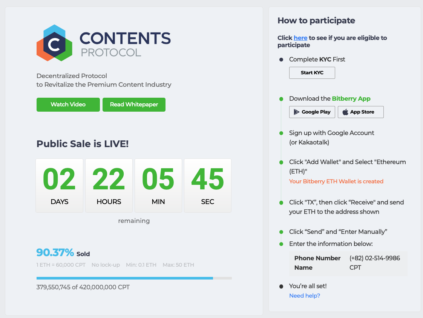
Task: Click the 'Complete KYC First' step text
Action: tap(317, 59)
